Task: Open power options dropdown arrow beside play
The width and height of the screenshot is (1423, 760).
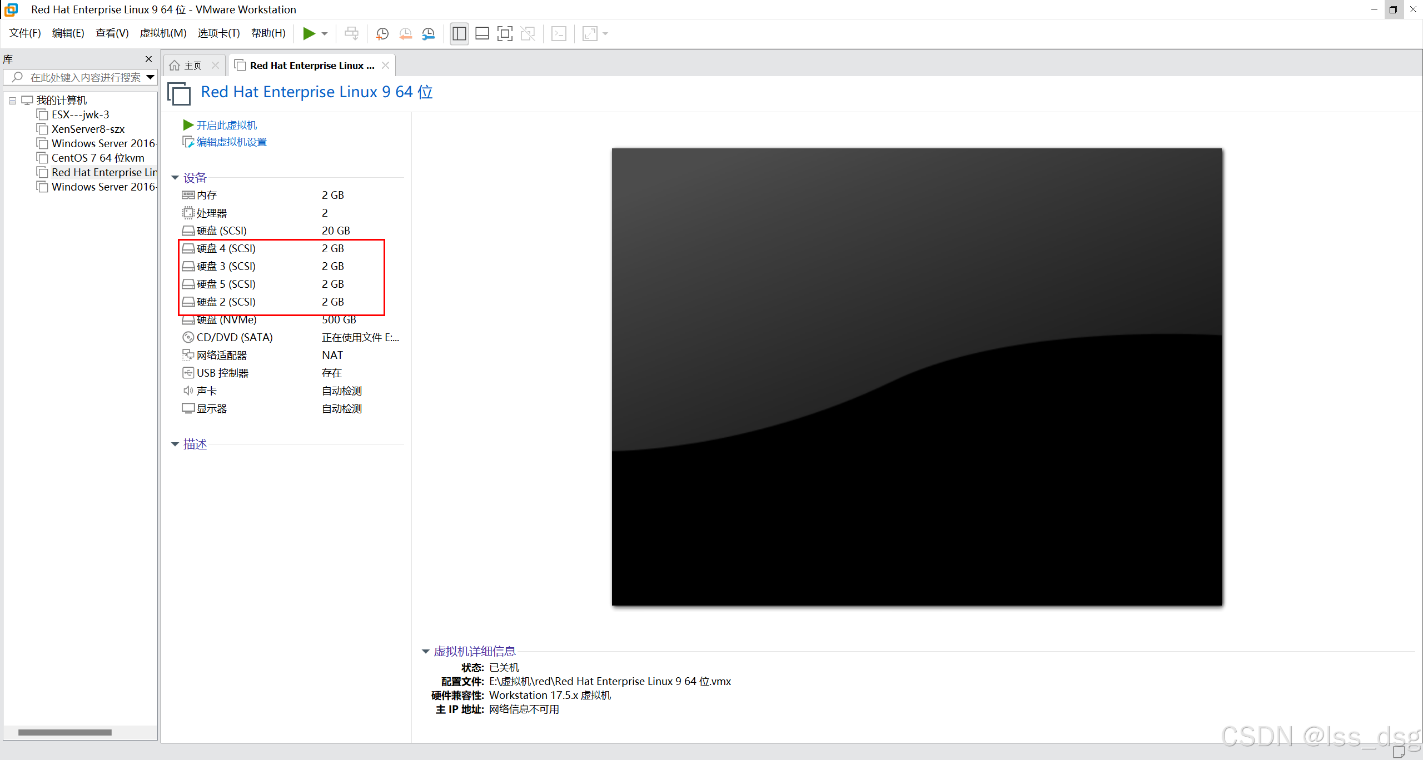Action: 325,34
